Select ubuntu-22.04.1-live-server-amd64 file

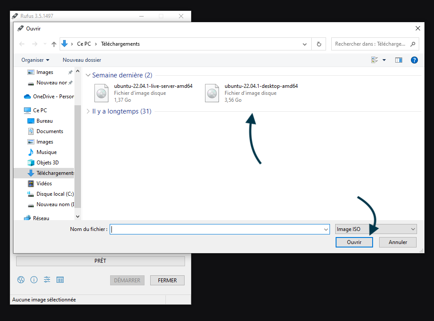tap(153, 86)
